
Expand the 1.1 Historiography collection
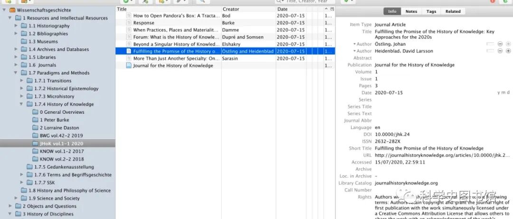click(16, 26)
